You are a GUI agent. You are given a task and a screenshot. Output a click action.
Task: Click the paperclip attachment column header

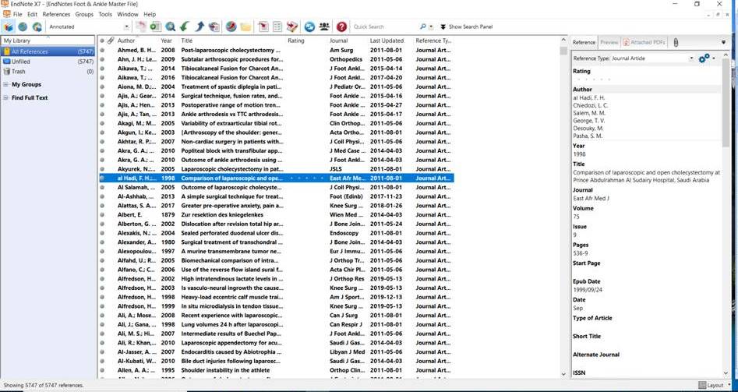pos(110,41)
